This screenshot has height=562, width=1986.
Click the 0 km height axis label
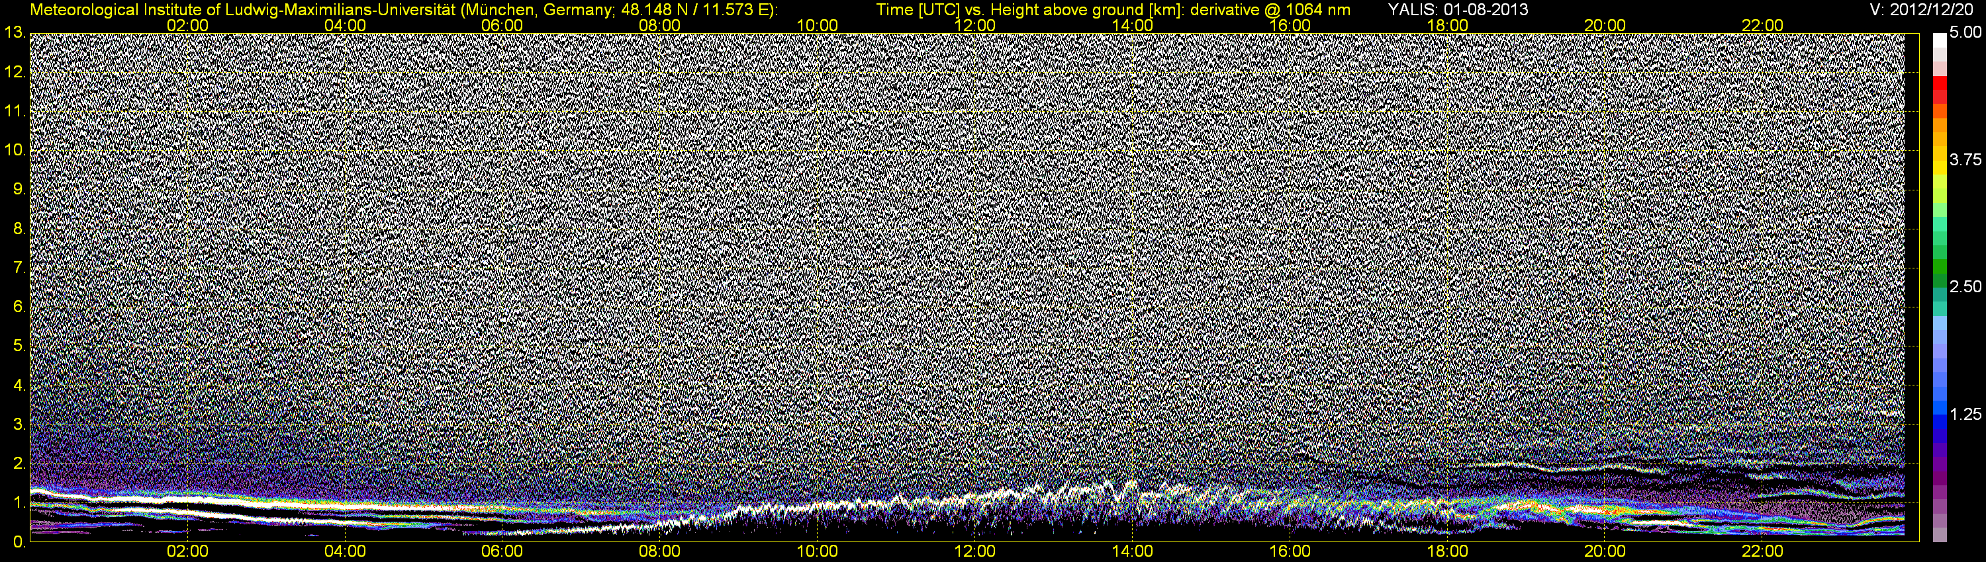click(x=19, y=543)
